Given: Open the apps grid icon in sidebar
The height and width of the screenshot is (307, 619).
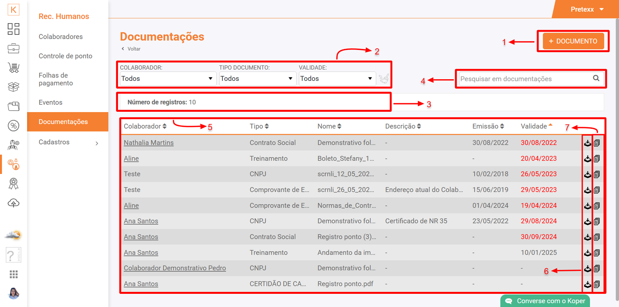Looking at the screenshot, I should pyautogui.click(x=14, y=274).
